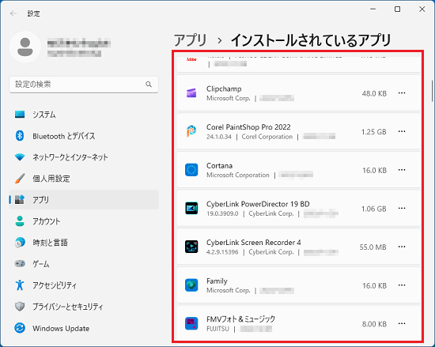Click the Windows Update refresh icon
Screen dimensions: 435x347
coord(20,328)
